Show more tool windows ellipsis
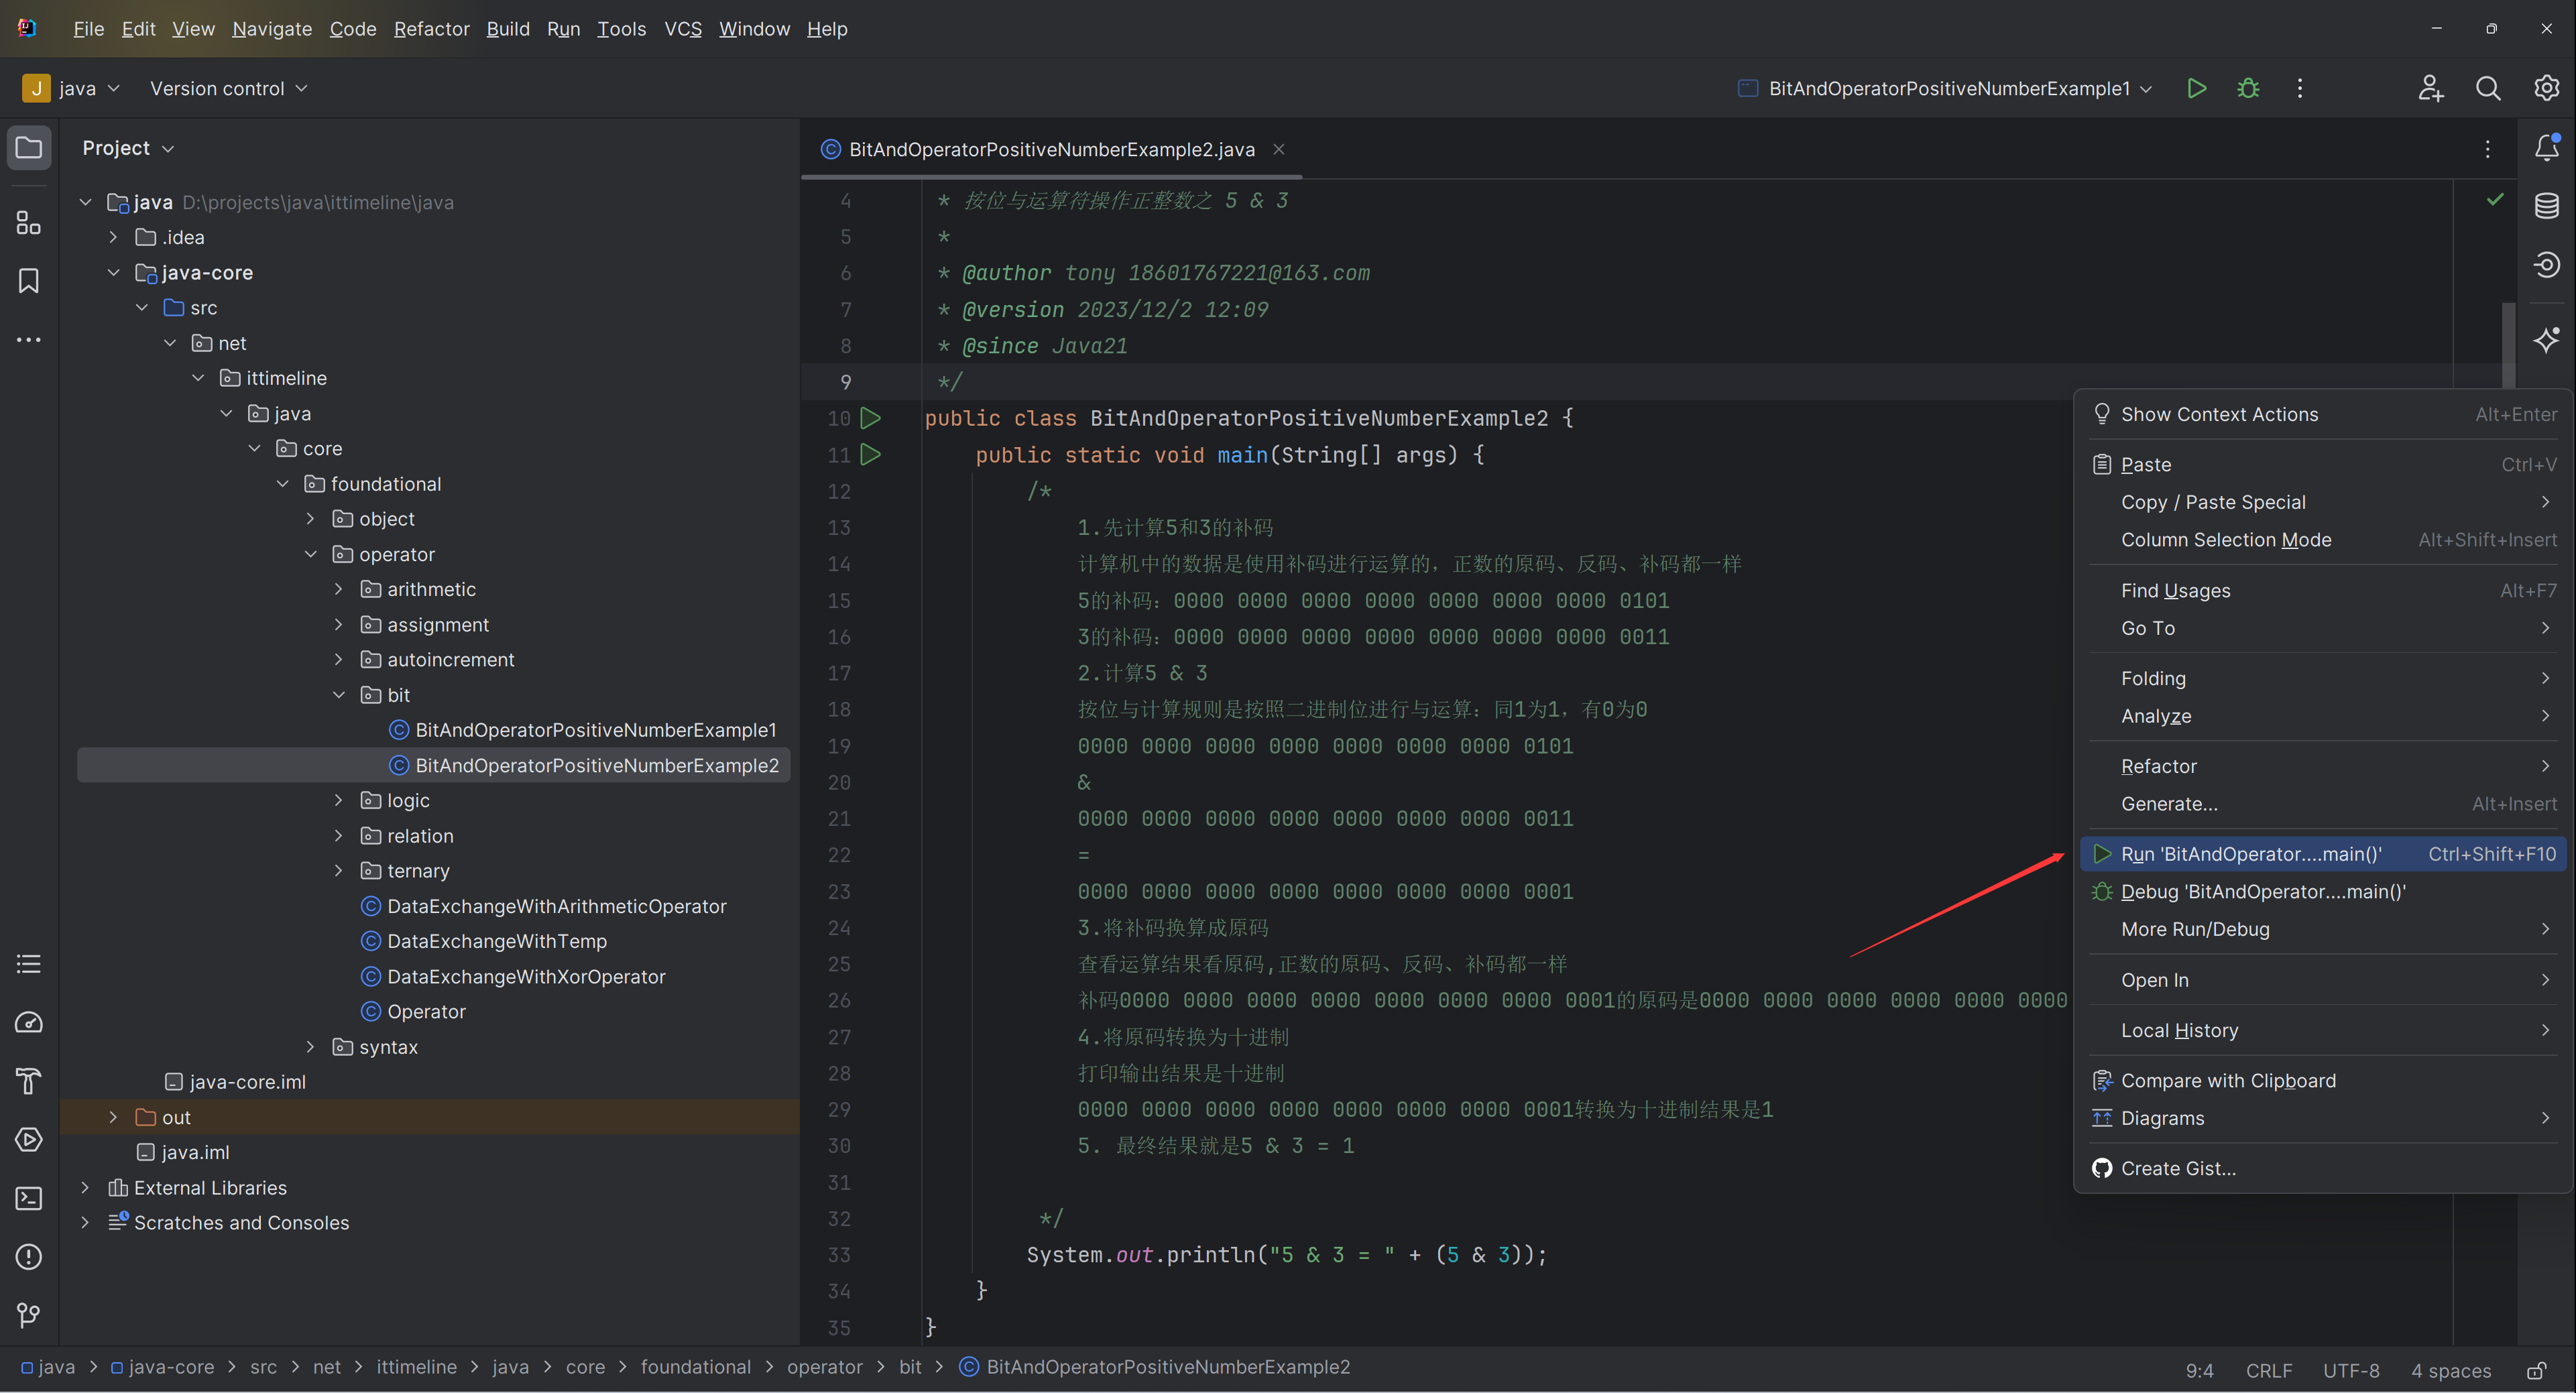The height and width of the screenshot is (1393, 2576). pyautogui.click(x=29, y=340)
